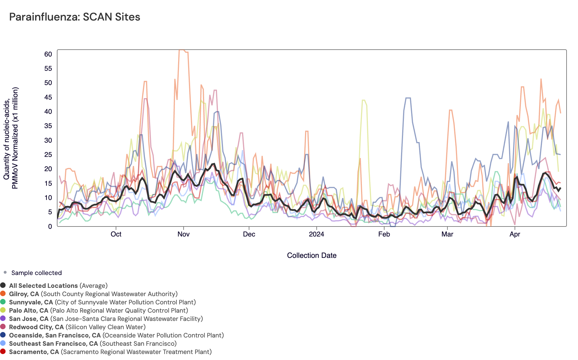Viewport: 578px width, 360px height.
Task: Toggle the Gilroy, CA legend label
Action: click(24, 294)
